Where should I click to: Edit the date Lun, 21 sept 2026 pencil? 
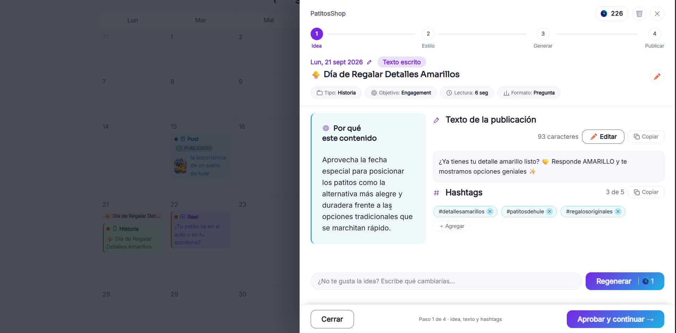(x=369, y=62)
